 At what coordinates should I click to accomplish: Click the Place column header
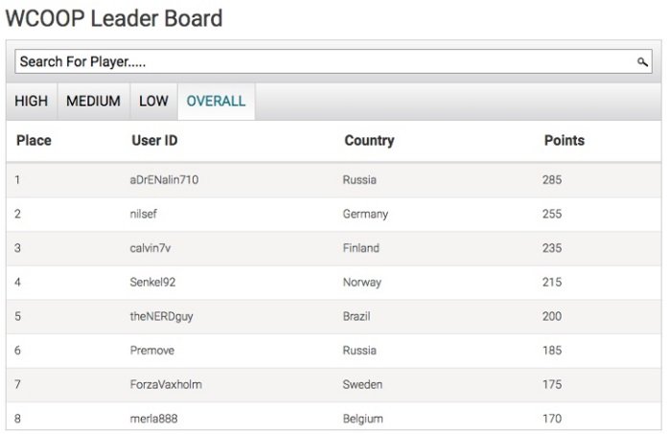(34, 141)
